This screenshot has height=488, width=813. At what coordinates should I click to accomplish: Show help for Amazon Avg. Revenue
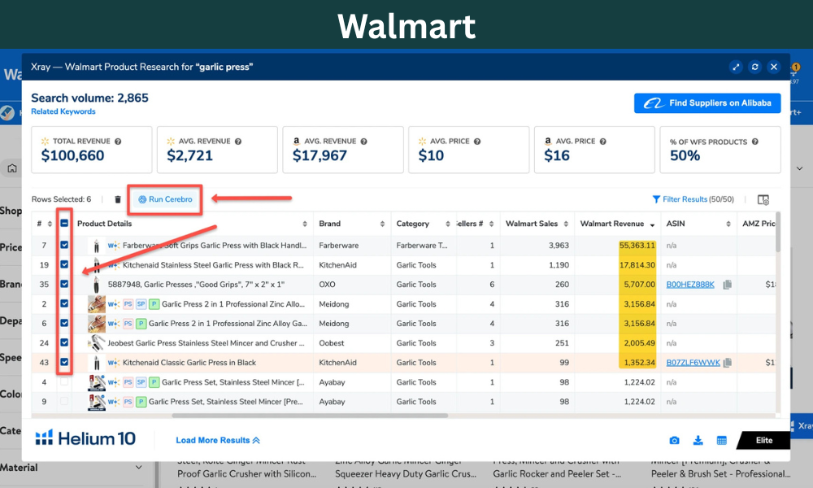click(364, 141)
